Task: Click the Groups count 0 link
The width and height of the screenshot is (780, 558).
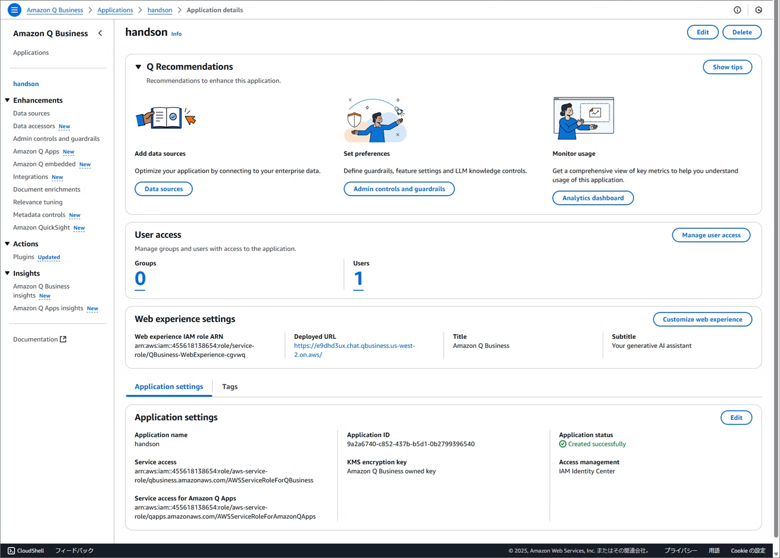Action: 140,279
